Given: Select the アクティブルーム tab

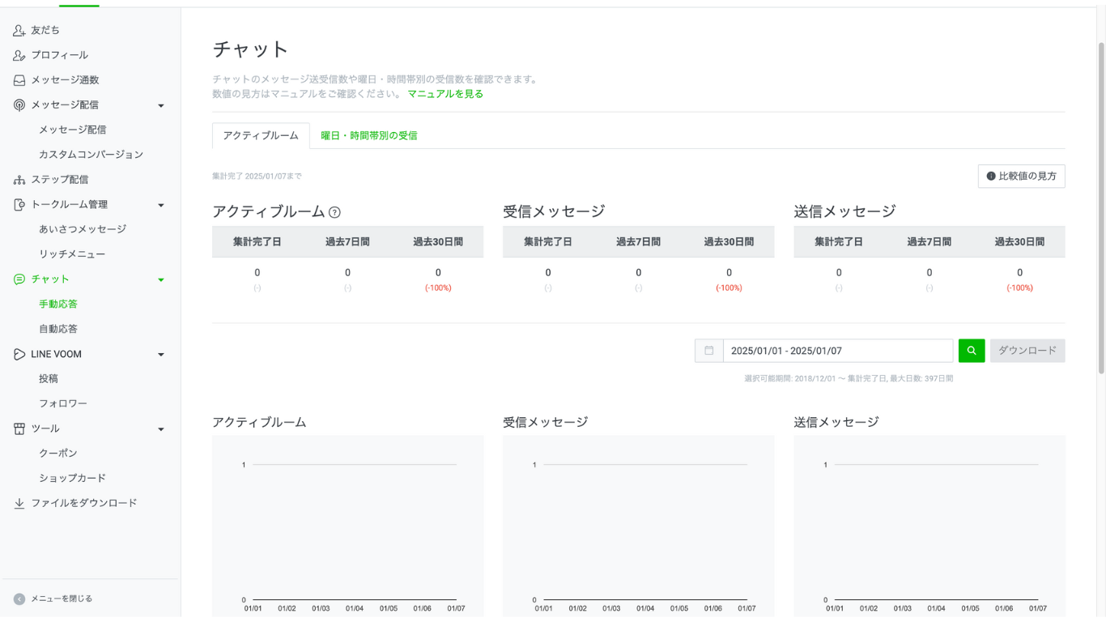Looking at the screenshot, I should tap(261, 136).
